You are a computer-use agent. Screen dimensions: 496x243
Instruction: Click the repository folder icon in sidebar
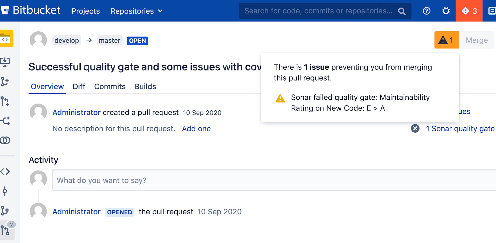pyautogui.click(x=6, y=38)
